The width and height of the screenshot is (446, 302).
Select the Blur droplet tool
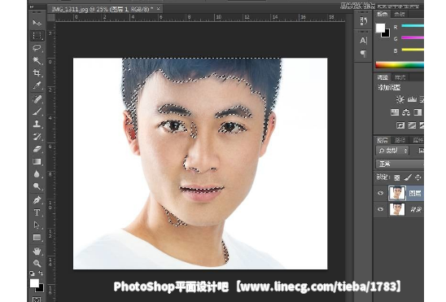37,173
